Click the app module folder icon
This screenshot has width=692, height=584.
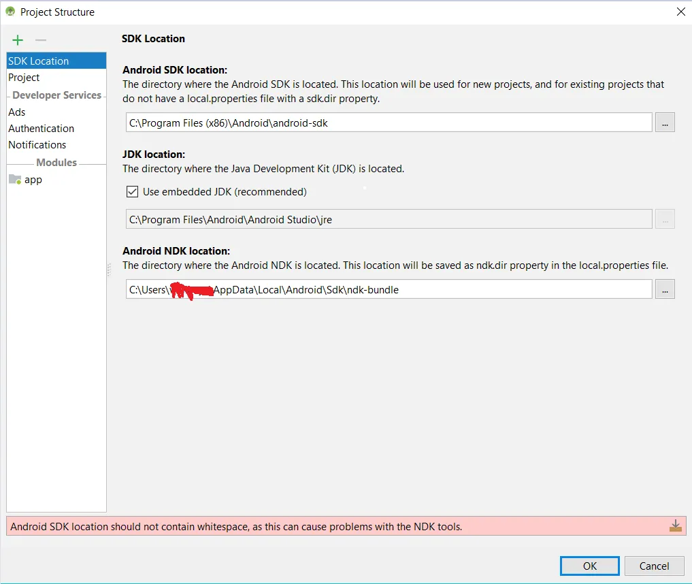15,179
